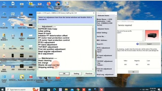Select Head cleaning maintenance item
Screen dimensions: 162x91
coord(45,61)
